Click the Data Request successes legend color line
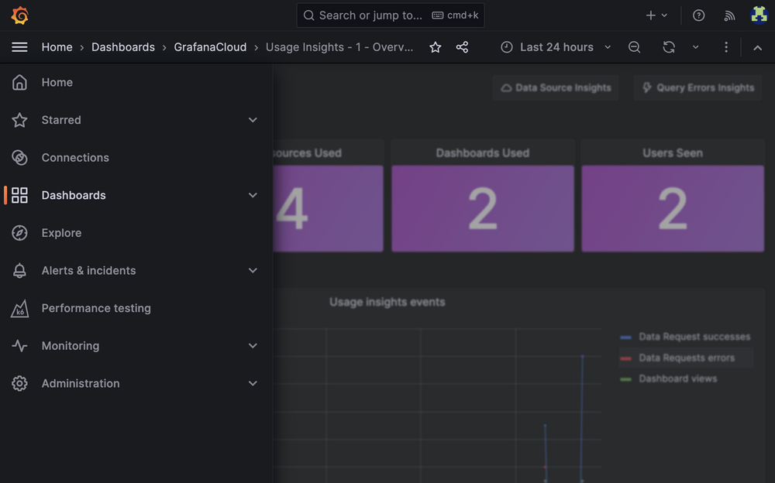775x483 pixels. pyautogui.click(x=625, y=337)
